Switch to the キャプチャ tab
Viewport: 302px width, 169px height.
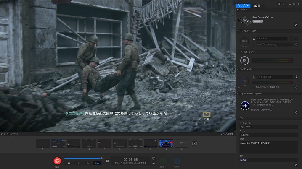[244, 5]
